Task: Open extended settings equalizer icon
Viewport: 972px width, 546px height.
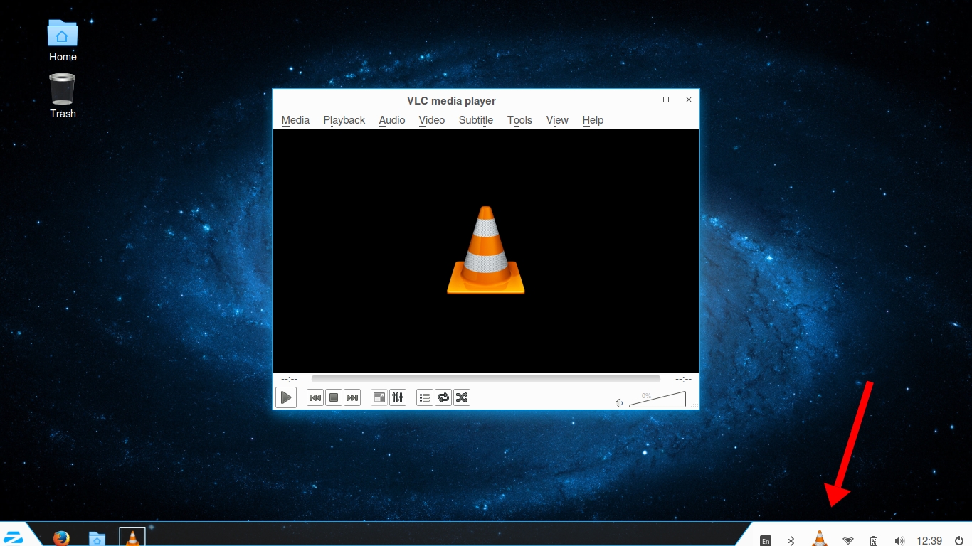Action: (398, 397)
